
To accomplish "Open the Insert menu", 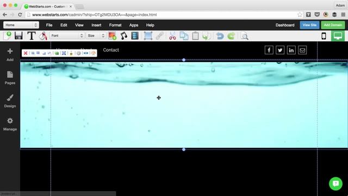I will pyautogui.click(x=96, y=25).
